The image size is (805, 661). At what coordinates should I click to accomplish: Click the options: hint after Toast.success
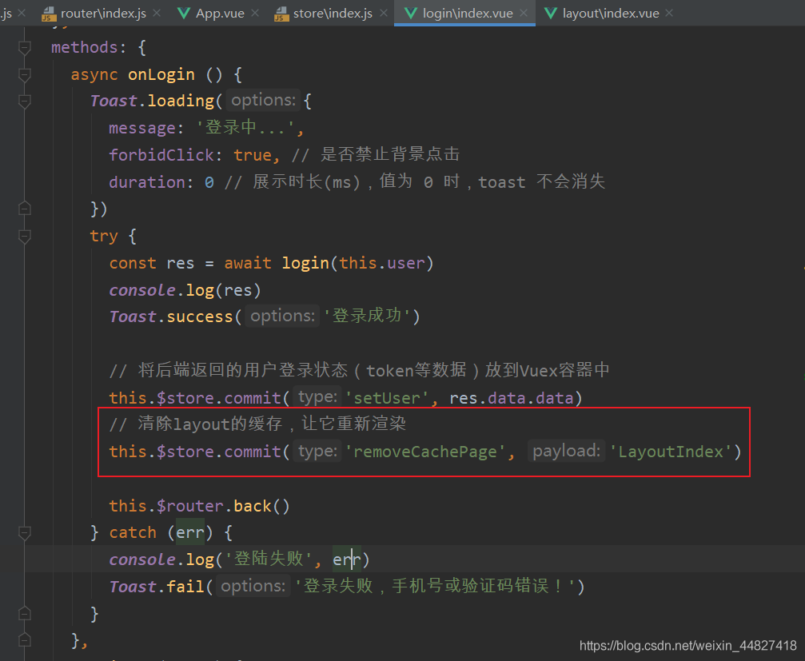pos(282,316)
